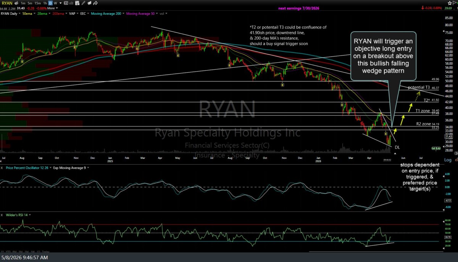Switch to the 1m timeframe
The height and width of the screenshot is (262, 458).
(x=23, y=3)
